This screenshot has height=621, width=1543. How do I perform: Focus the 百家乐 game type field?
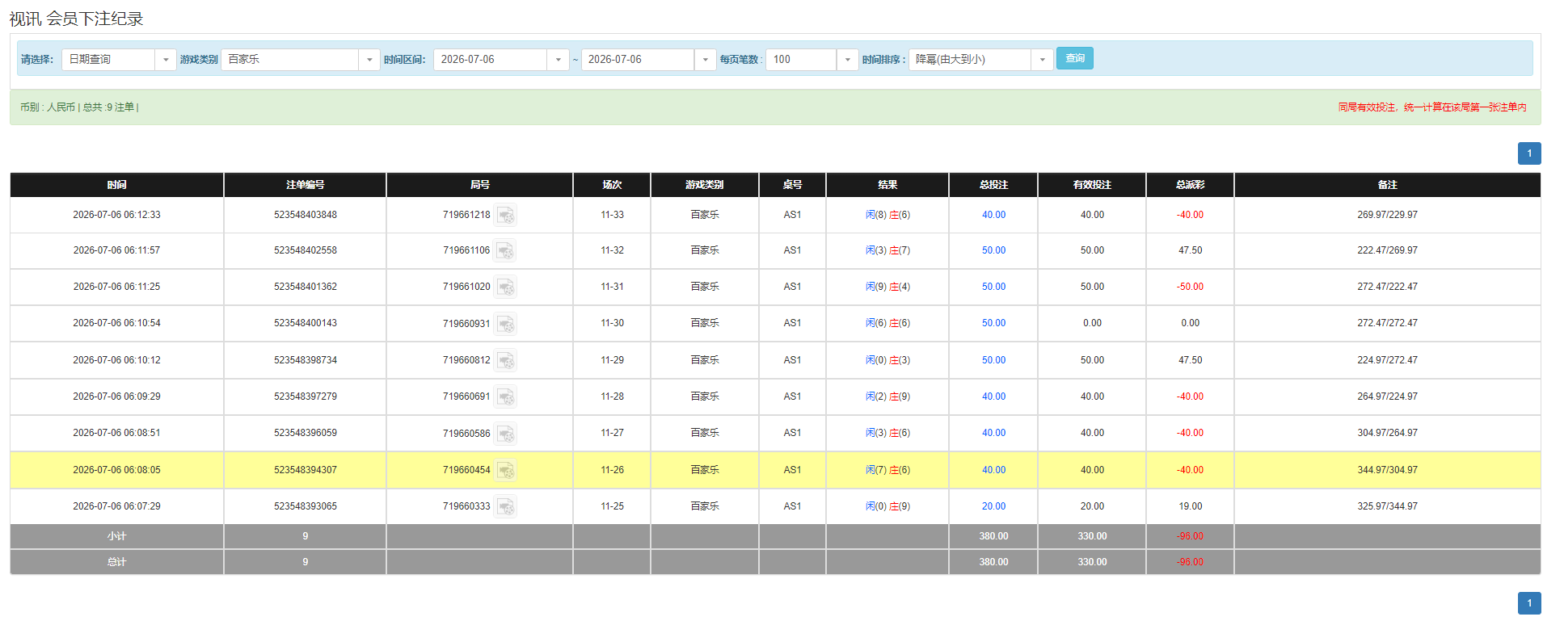point(290,60)
